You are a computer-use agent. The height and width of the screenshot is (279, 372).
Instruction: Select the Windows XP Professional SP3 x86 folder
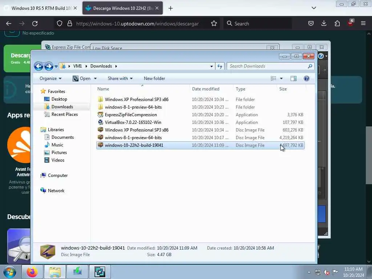[201, 100]
